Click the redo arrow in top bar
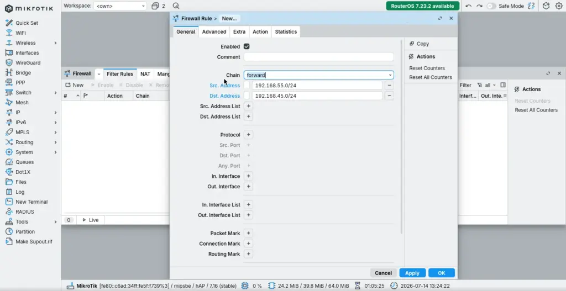 pyautogui.click(x=479, y=6)
